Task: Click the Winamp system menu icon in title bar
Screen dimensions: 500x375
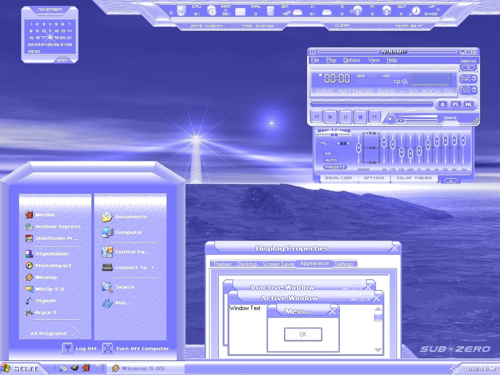Action: [x=312, y=52]
